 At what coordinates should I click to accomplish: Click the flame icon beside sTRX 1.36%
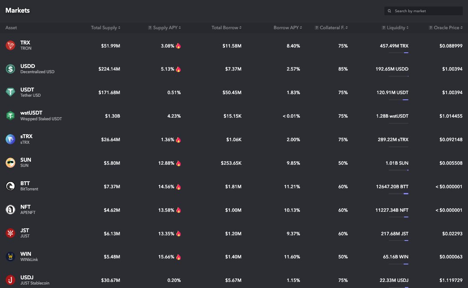[178, 139]
